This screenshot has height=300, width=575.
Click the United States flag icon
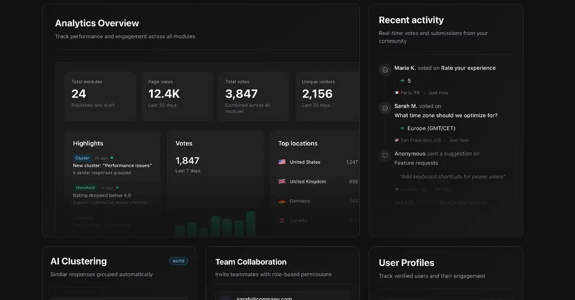(282, 162)
